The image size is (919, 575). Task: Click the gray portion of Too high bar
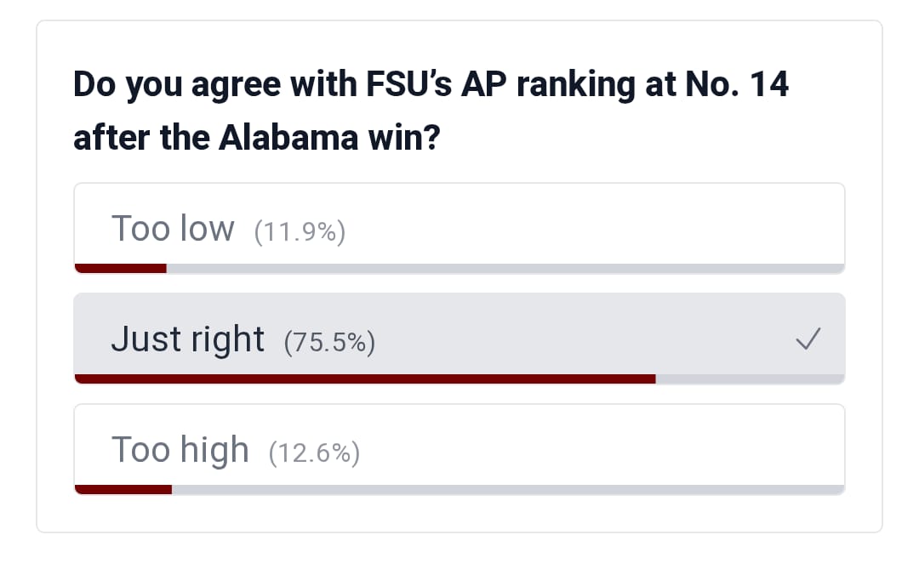(508, 489)
